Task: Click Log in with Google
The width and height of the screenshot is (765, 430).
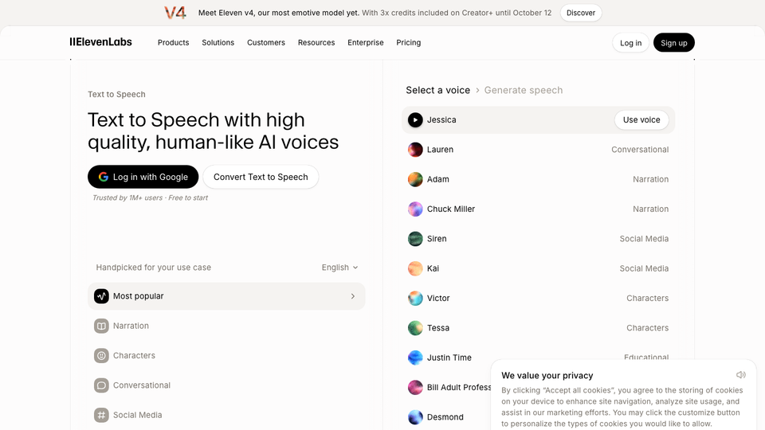Action: (143, 177)
